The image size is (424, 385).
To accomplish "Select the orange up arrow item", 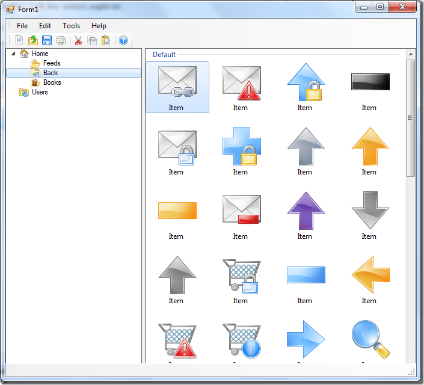I will pyautogui.click(x=370, y=152).
